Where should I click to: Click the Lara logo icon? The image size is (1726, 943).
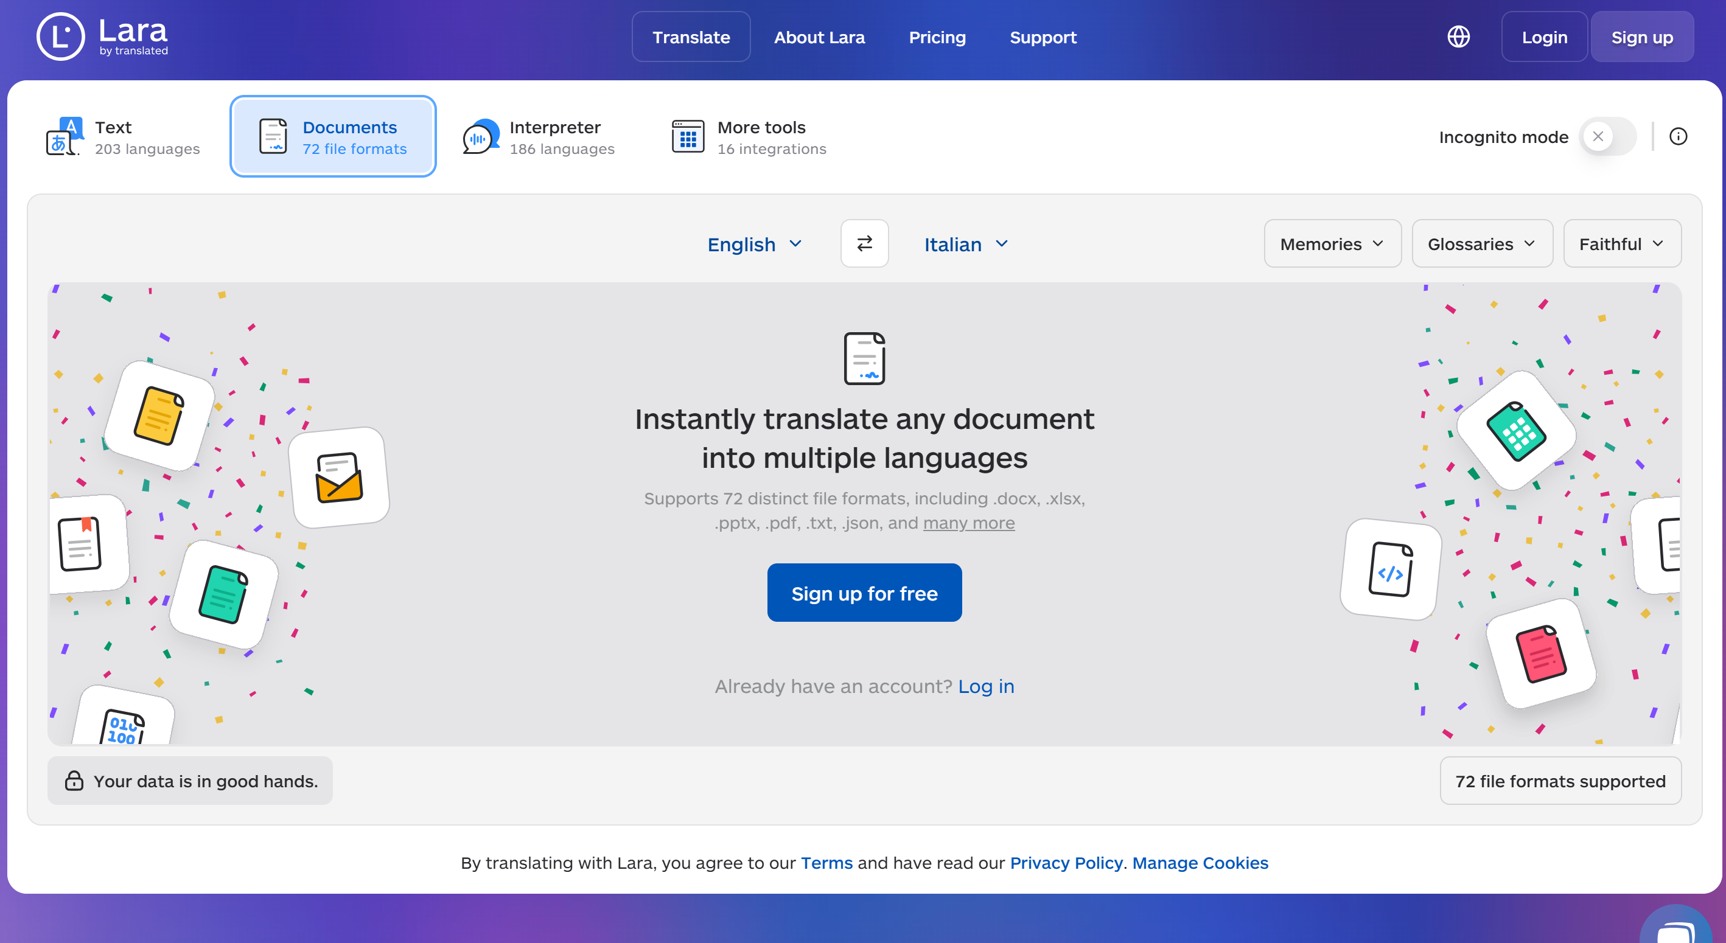click(x=60, y=37)
